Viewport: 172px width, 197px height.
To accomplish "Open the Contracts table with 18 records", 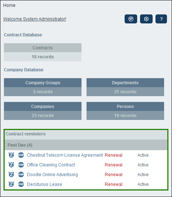I will [x=43, y=52].
